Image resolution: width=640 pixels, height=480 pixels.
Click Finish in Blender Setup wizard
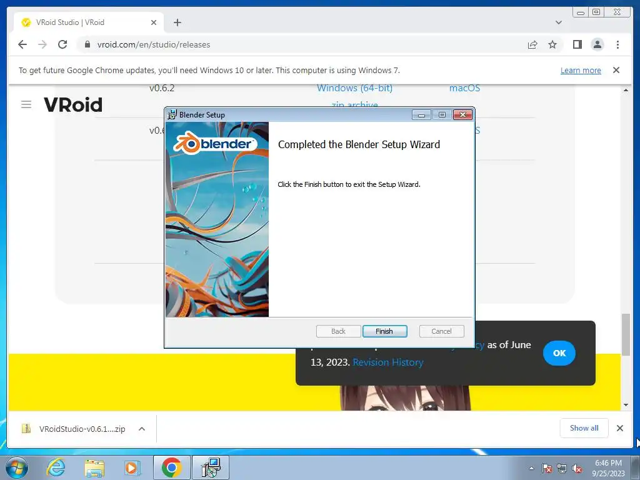(x=384, y=331)
